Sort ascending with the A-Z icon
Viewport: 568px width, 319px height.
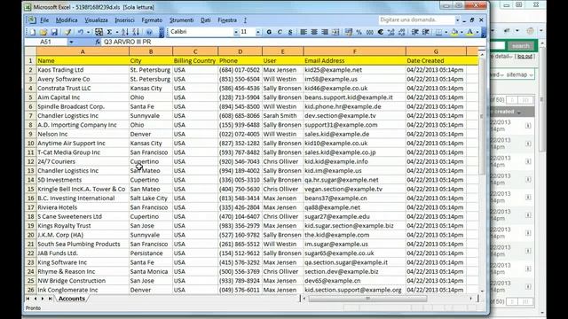pyautogui.click(x=125, y=32)
